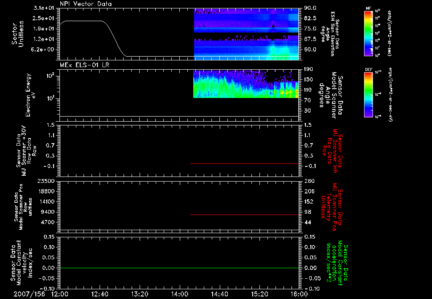This screenshot has height=299, width=432.
Task: Click the red line in MU Scanner +30V panel
Action: tap(245, 163)
